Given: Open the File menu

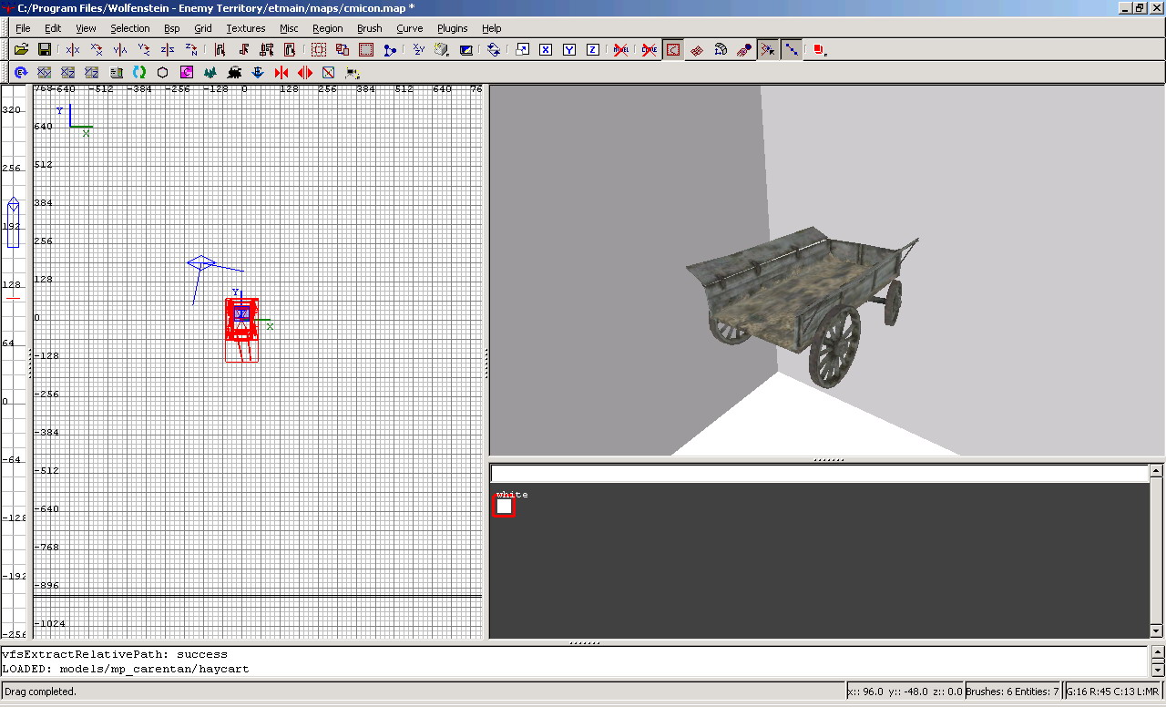Looking at the screenshot, I should 23,28.
